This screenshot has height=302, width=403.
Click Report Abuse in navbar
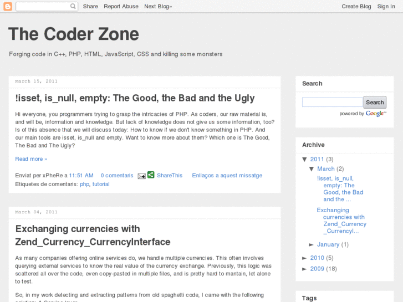121,7
